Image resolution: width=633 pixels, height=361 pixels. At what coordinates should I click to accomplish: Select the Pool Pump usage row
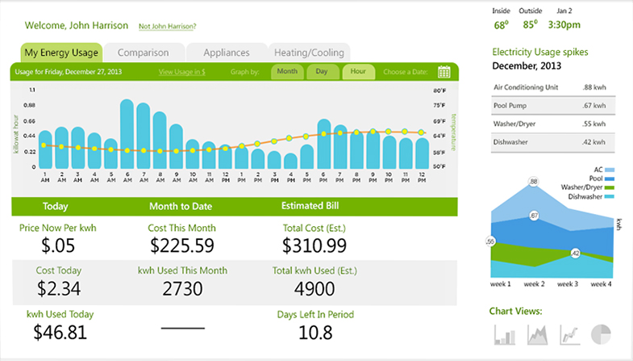tap(552, 105)
